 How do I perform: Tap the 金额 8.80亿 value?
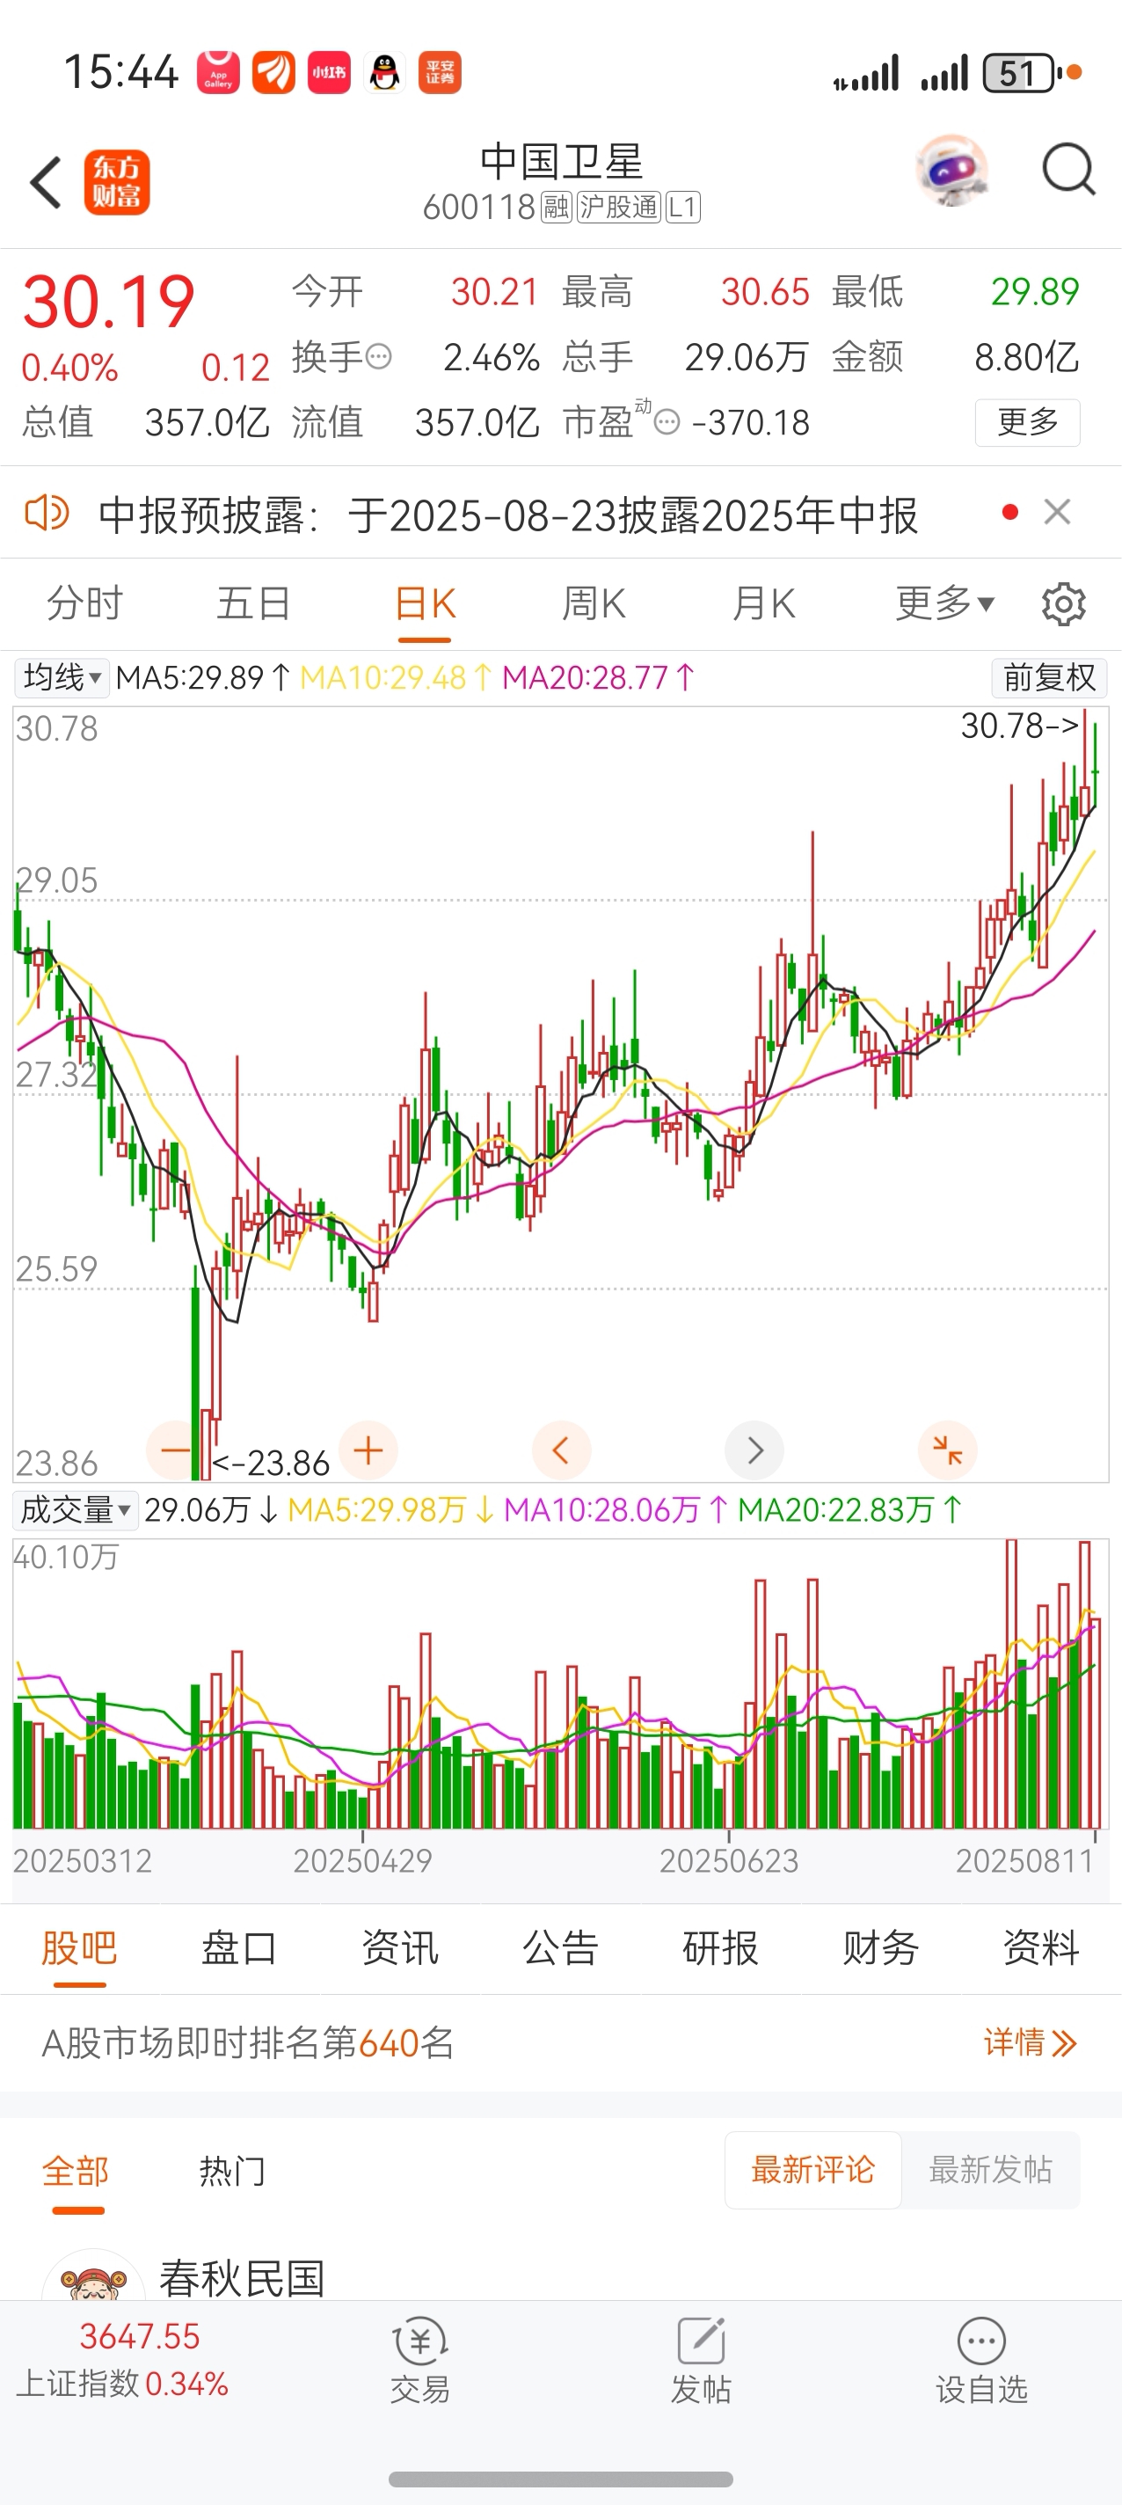tap(1027, 357)
